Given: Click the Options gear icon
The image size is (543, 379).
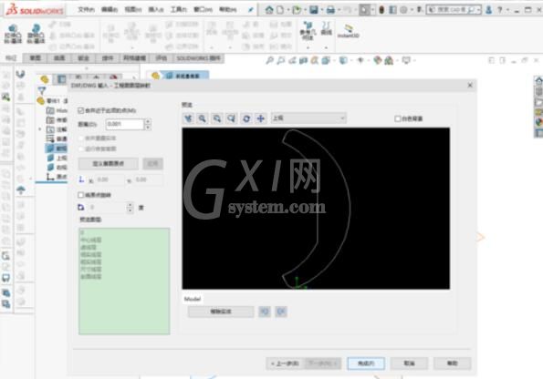Looking at the screenshot, I should 403,10.
